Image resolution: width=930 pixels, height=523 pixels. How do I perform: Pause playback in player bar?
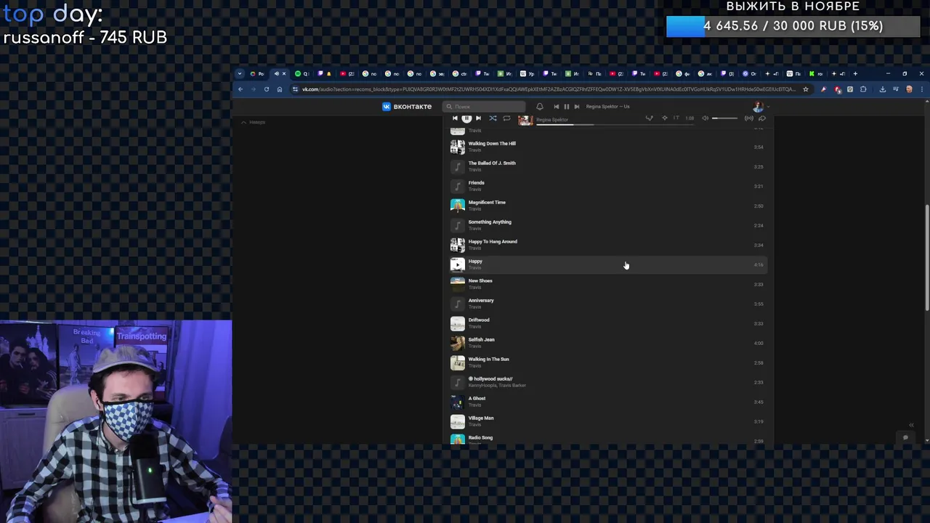pos(466,118)
